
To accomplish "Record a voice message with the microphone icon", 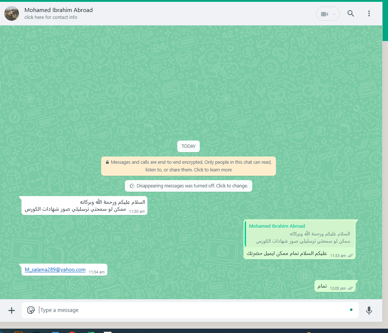I will (x=369, y=310).
